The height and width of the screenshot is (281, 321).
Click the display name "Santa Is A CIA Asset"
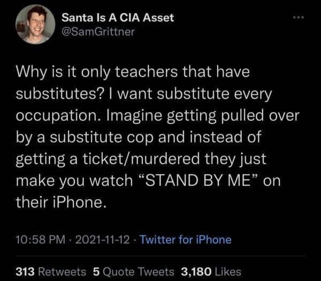click(x=118, y=17)
